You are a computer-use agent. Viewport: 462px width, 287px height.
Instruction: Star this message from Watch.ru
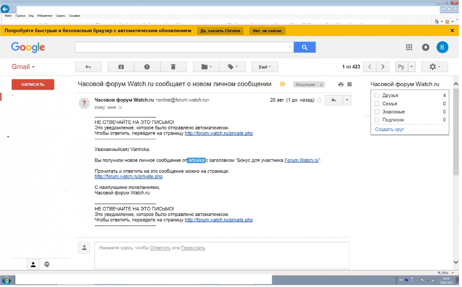tap(319, 100)
